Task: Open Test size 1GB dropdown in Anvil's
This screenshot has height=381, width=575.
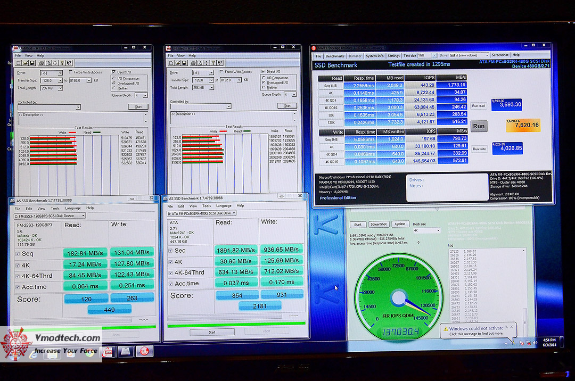Action: (x=434, y=55)
